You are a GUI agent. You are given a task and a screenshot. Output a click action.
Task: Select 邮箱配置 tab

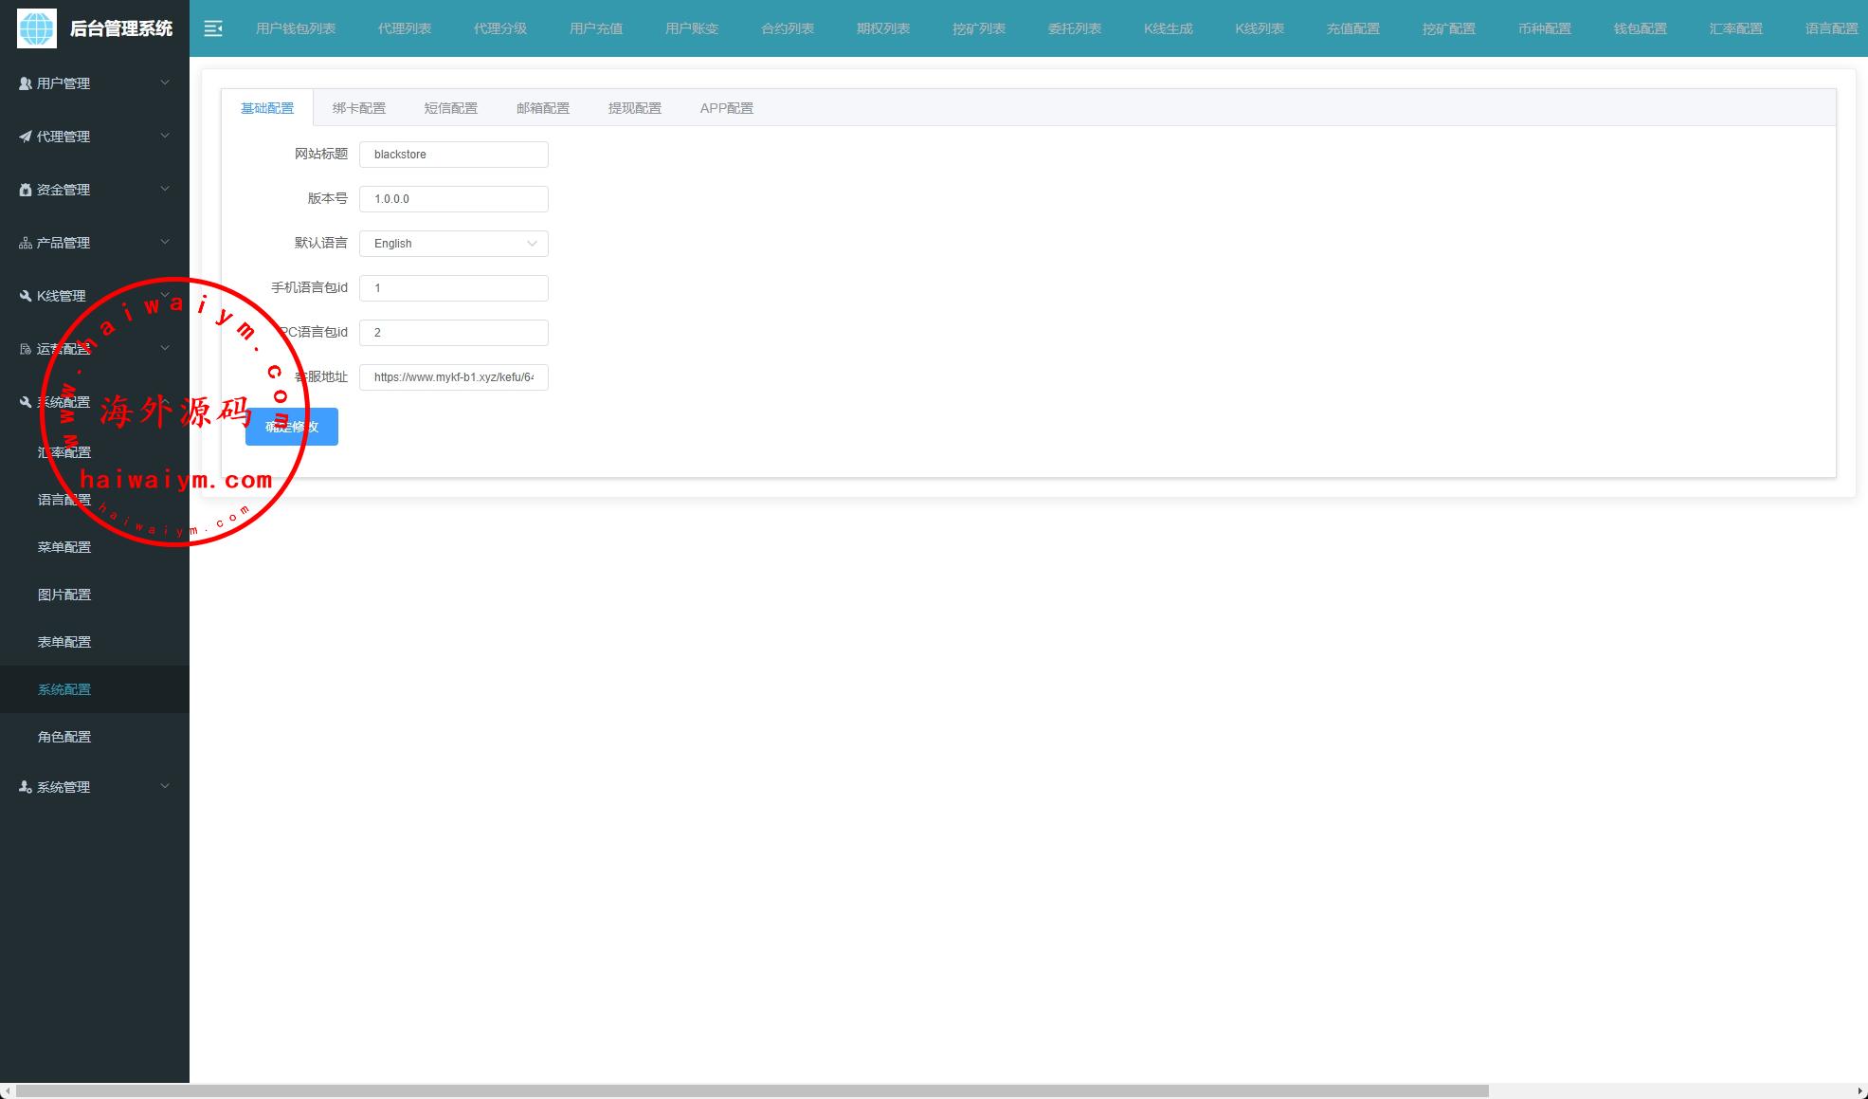(543, 108)
